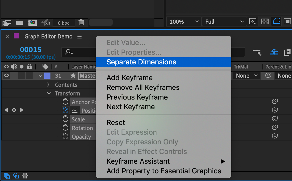The height and width of the screenshot is (181, 292).
Task: Lock layer 31 with the padlock toggle
Action: pos(29,76)
